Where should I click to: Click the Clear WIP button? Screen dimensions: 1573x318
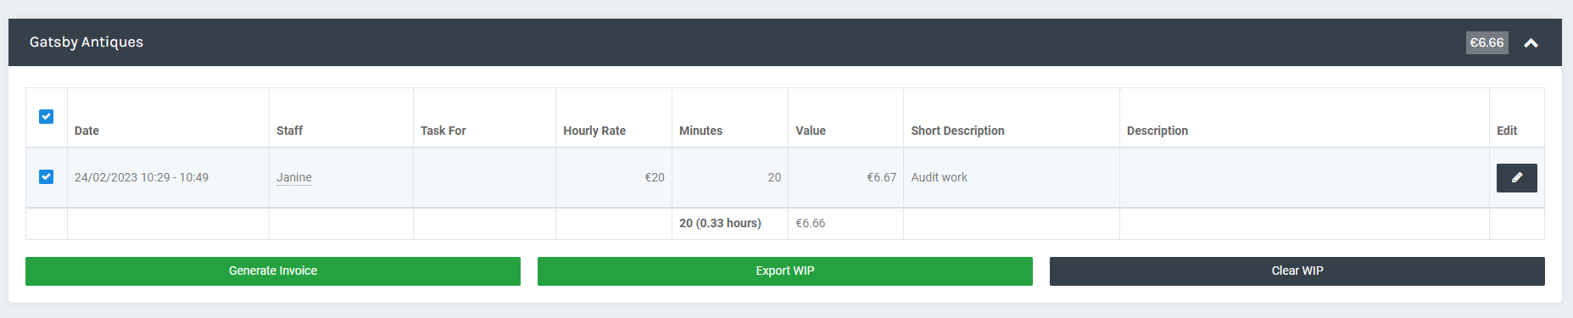click(x=1297, y=271)
